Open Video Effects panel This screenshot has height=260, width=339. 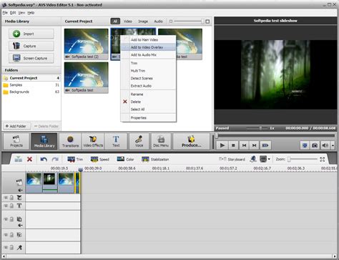(93, 141)
